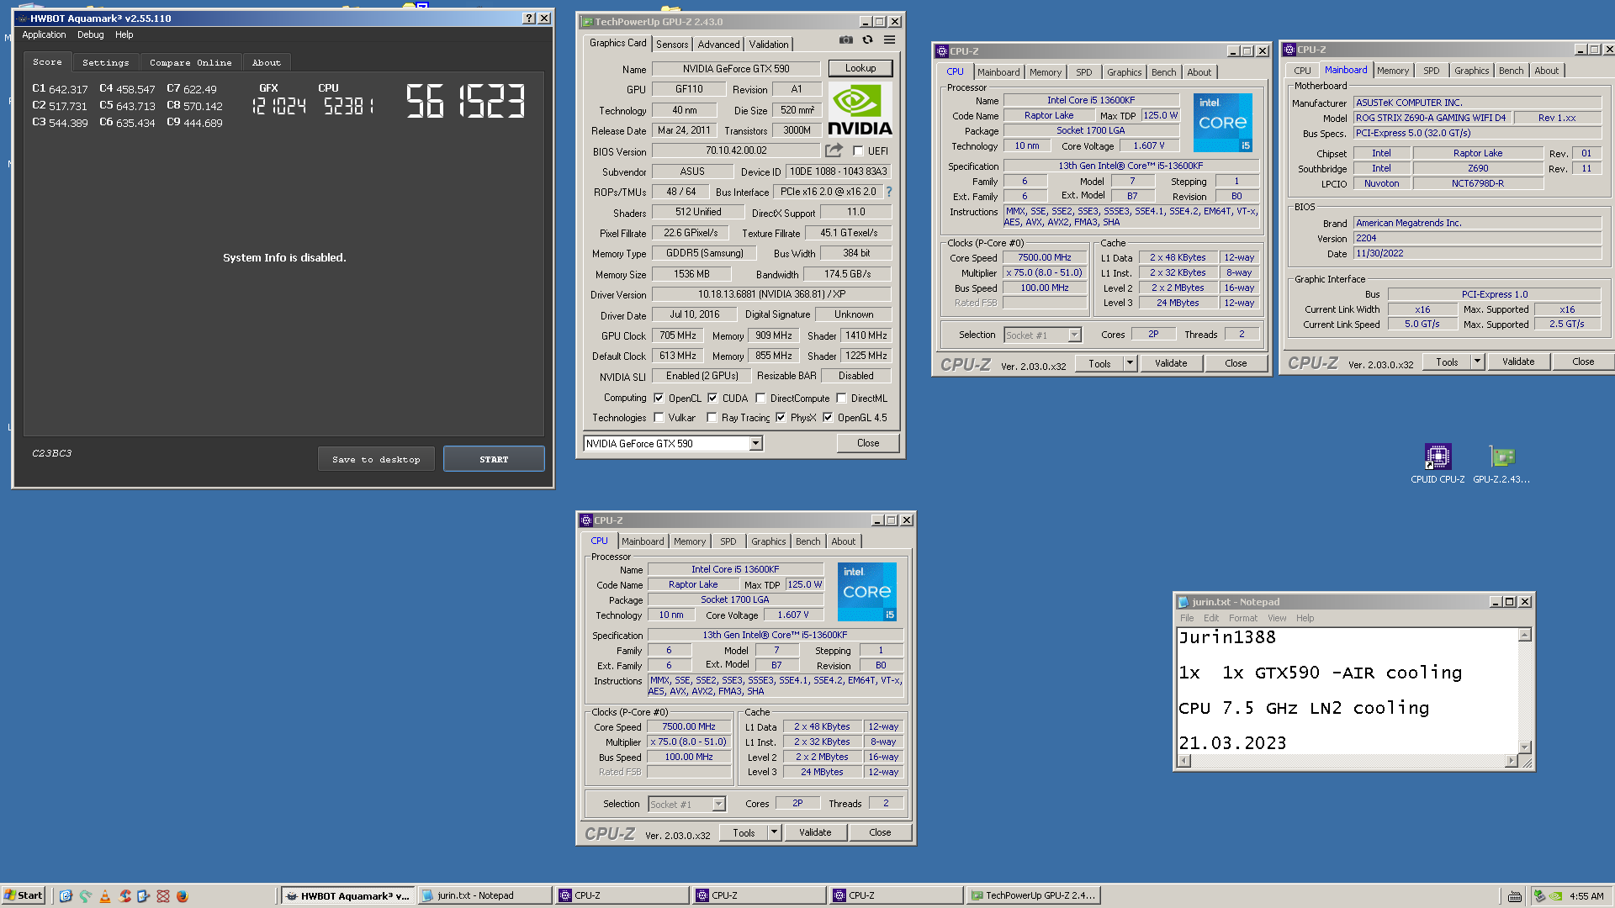Click the BIOS Version field in GPU-Z
This screenshot has width=1615, height=908.
coord(736,150)
